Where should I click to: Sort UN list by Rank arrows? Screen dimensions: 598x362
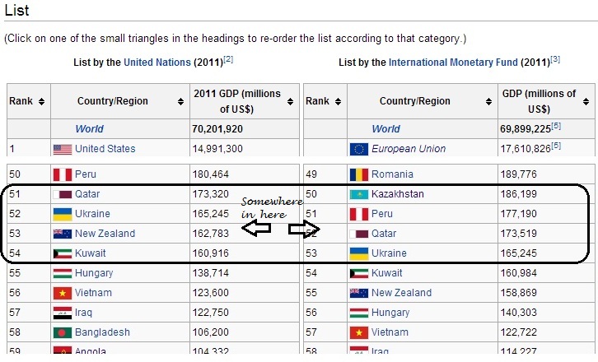tap(41, 101)
